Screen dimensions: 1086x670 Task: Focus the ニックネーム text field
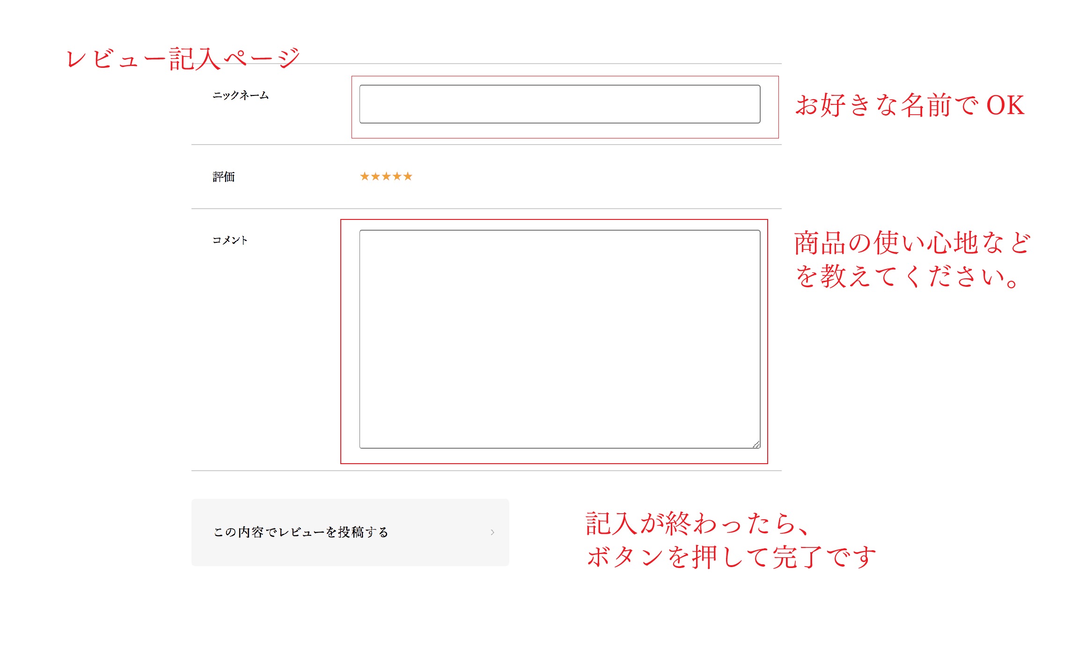pyautogui.click(x=559, y=104)
